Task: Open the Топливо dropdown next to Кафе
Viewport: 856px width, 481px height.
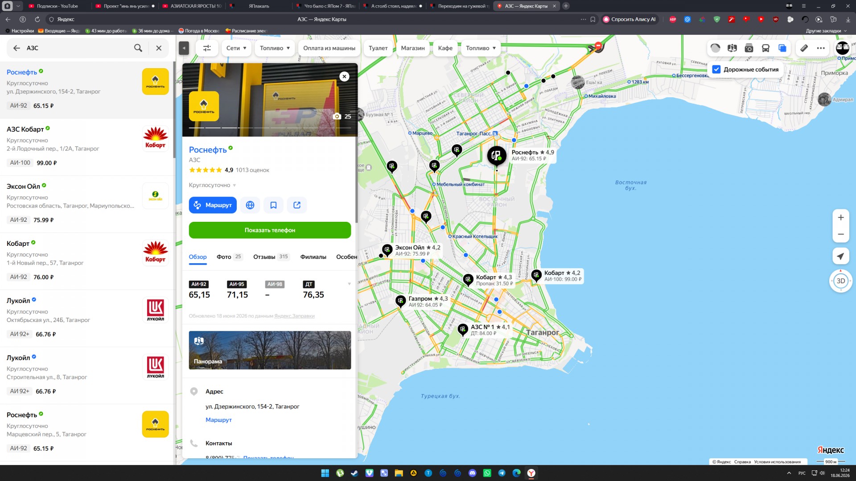Action: pyautogui.click(x=481, y=48)
